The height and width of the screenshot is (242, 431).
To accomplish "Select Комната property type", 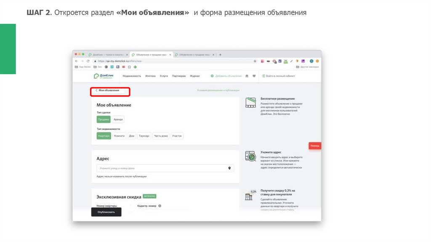I will click(119, 136).
